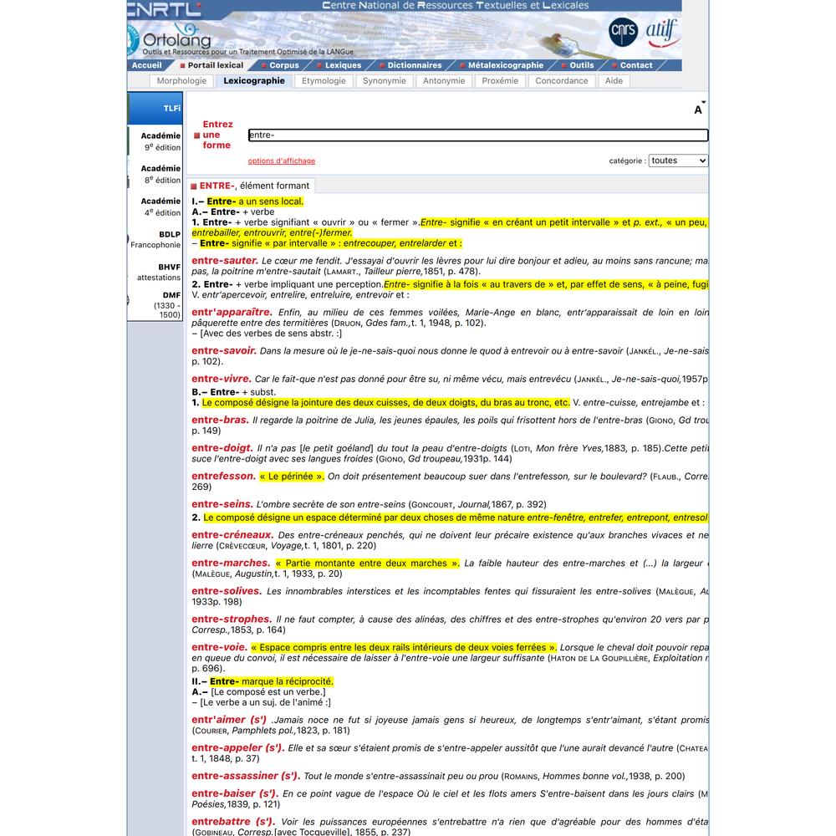The height and width of the screenshot is (836, 836).
Task: Switch to the Proxémie tab
Action: 500,80
